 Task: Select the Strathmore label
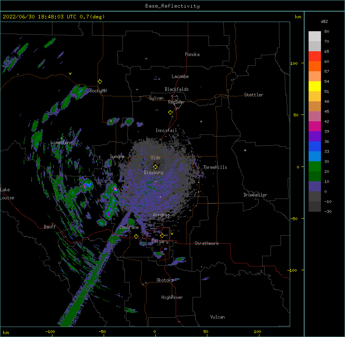pyautogui.click(x=207, y=243)
